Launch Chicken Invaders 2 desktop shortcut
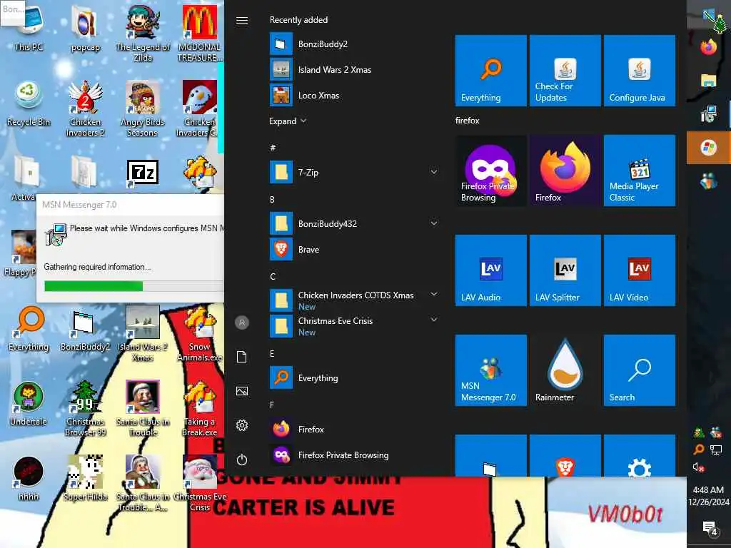The width and height of the screenshot is (731, 548). pyautogui.click(x=86, y=108)
